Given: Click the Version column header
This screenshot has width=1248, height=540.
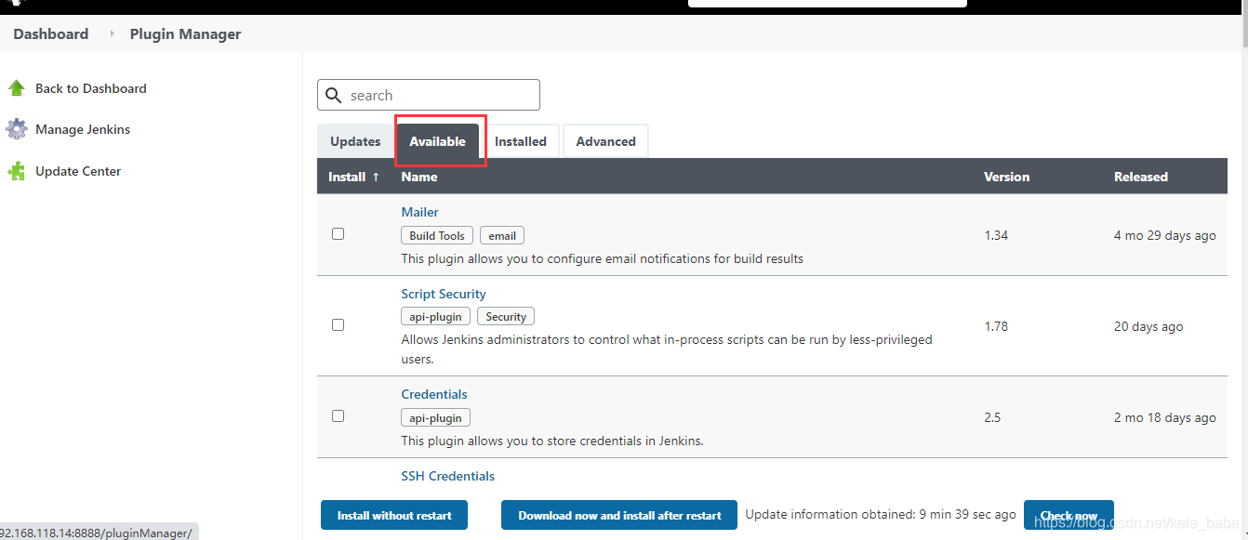Looking at the screenshot, I should pyautogui.click(x=1007, y=177).
